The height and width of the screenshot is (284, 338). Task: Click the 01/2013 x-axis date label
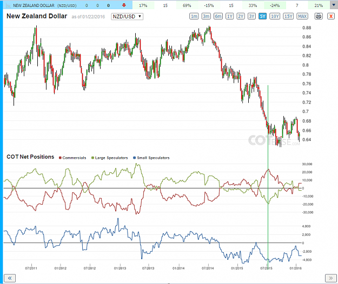pyautogui.click(x=120, y=268)
